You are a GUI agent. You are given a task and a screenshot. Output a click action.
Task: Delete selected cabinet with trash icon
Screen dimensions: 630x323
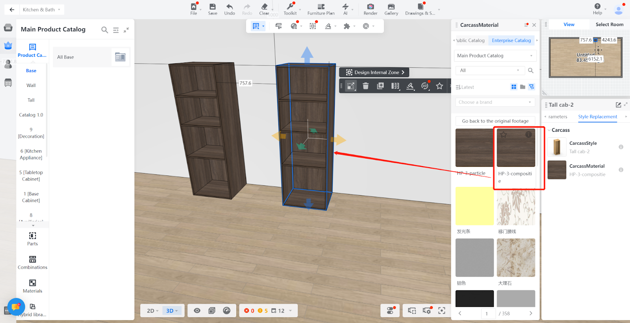(365, 86)
